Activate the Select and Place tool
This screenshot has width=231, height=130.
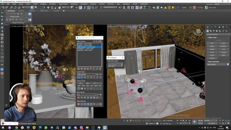click(60, 8)
